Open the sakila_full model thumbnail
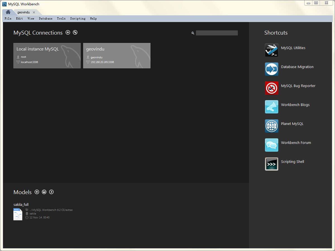The width and height of the screenshot is (335, 251). pos(18,214)
